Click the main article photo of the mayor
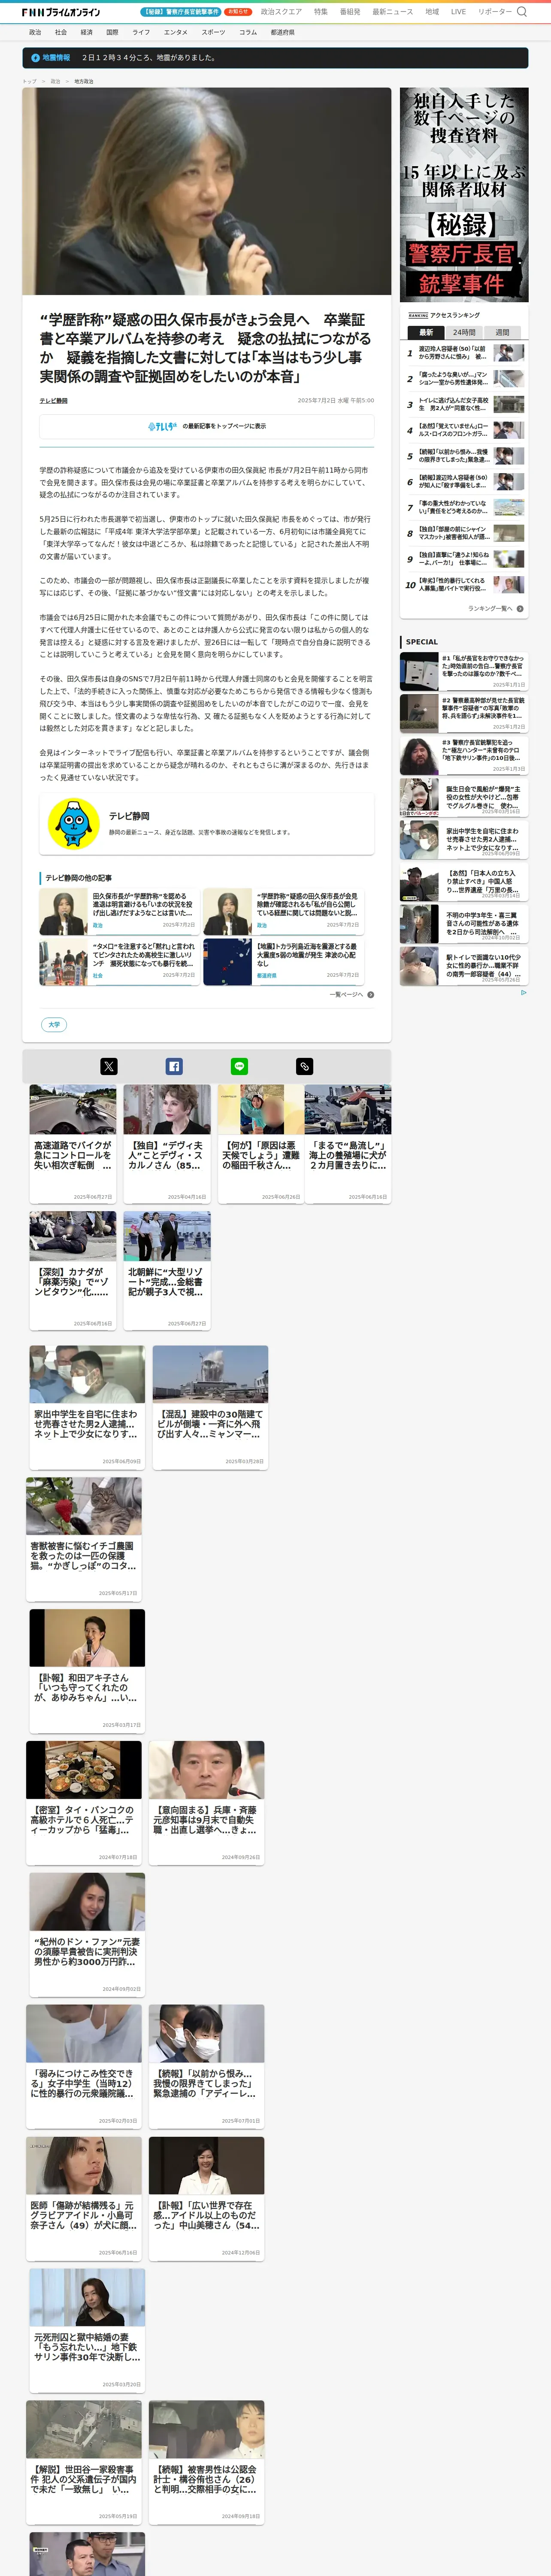Viewport: 551px width, 2576px height. pyautogui.click(x=207, y=191)
